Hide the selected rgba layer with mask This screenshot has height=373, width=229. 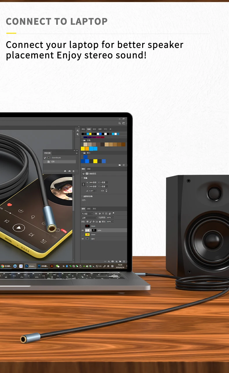83,230
